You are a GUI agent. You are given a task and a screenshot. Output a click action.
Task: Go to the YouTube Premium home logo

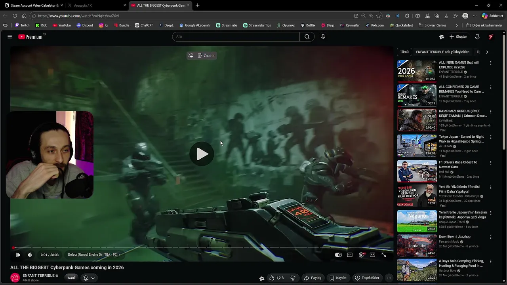pos(32,36)
